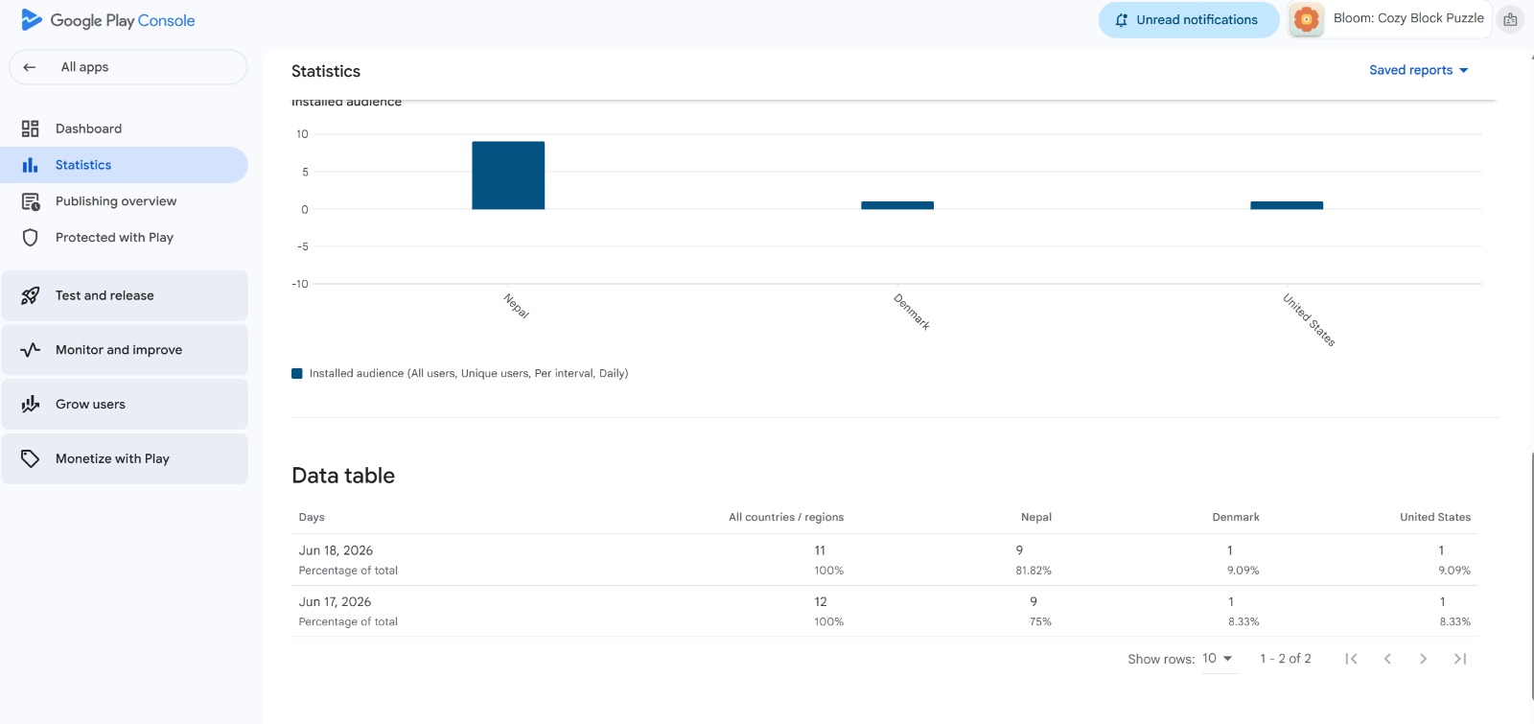Click the total value 12 cell
Viewport: 1534px width, 724px height.
point(821,602)
